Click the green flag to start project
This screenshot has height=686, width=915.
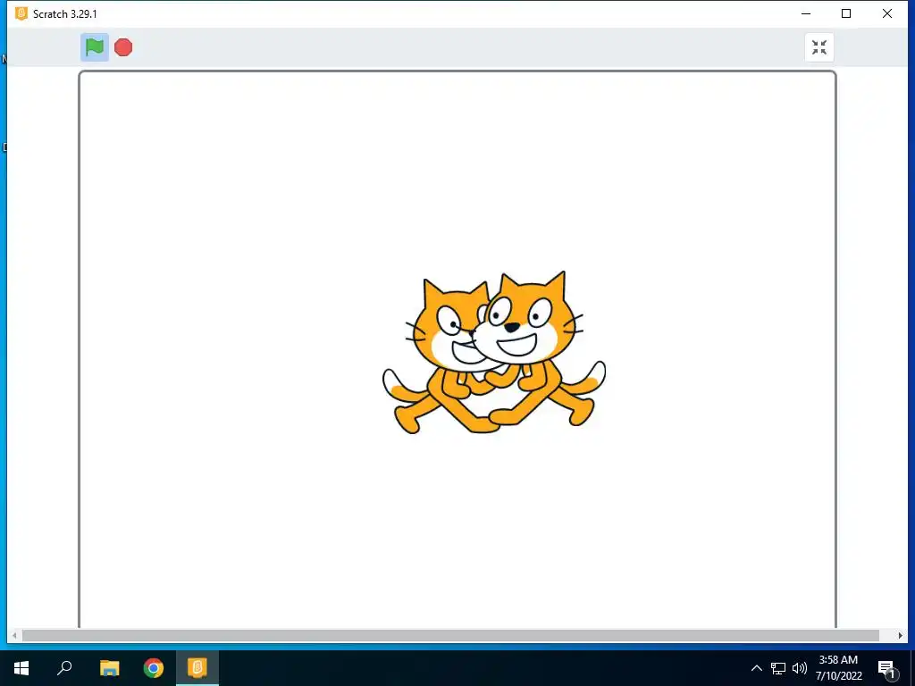coord(95,47)
